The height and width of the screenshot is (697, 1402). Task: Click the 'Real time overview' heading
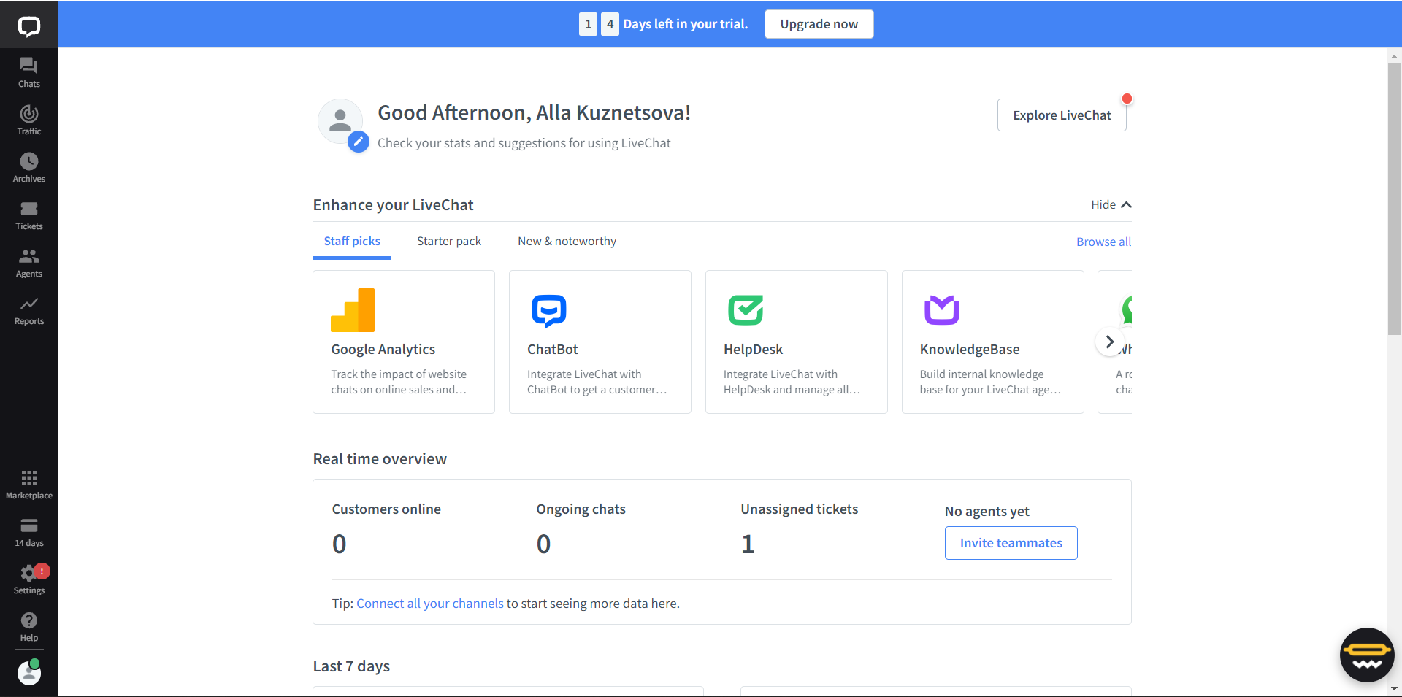click(380, 459)
